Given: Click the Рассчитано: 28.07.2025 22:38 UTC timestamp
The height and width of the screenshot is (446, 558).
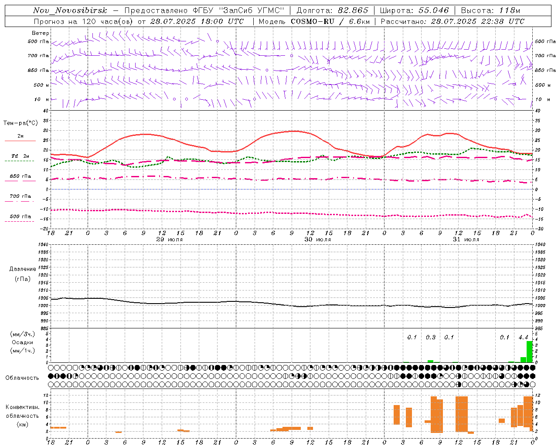Looking at the screenshot, I should [x=453, y=21].
